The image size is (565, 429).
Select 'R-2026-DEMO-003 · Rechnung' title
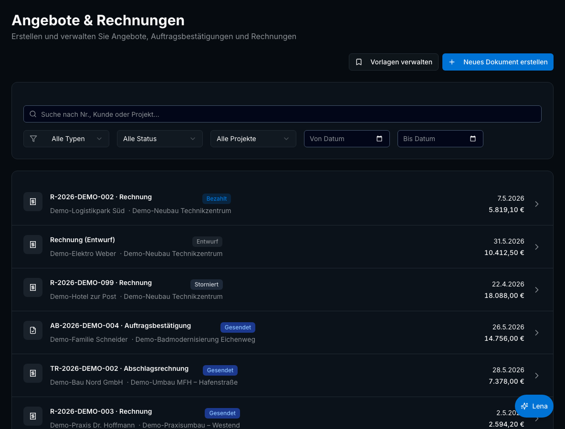pos(101,411)
